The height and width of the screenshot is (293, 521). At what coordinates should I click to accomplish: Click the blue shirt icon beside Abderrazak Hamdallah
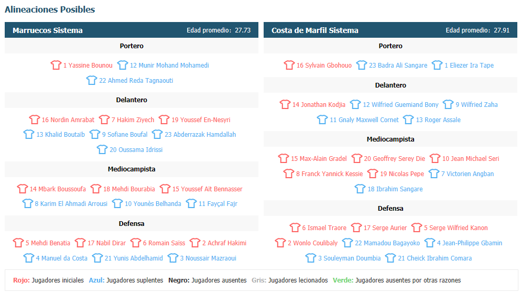click(157, 134)
